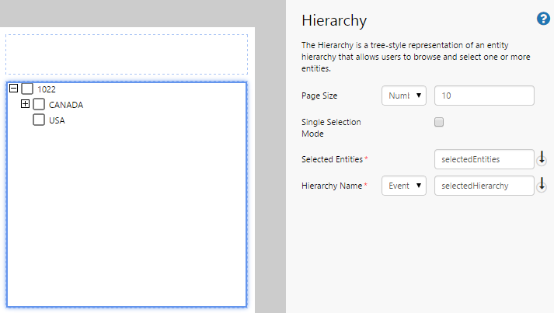Select the USA label in tree
The height and width of the screenshot is (313, 554).
(x=57, y=120)
